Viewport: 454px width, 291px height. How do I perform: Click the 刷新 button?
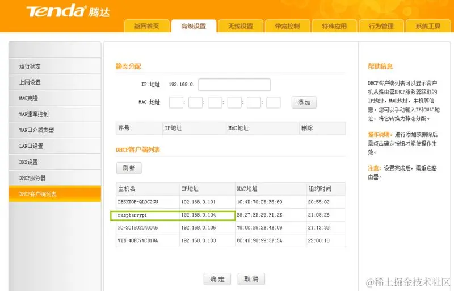click(x=129, y=168)
